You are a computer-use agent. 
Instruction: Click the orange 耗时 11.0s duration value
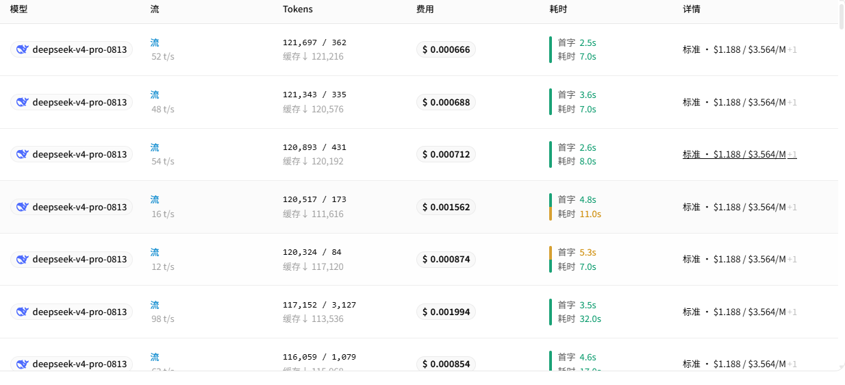[579, 214]
